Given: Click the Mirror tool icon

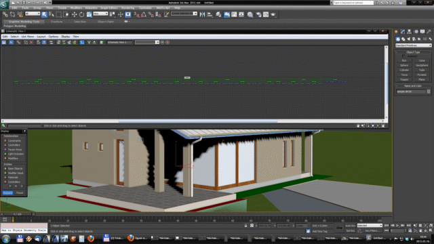Looking at the screenshot, I should (x=203, y=14).
